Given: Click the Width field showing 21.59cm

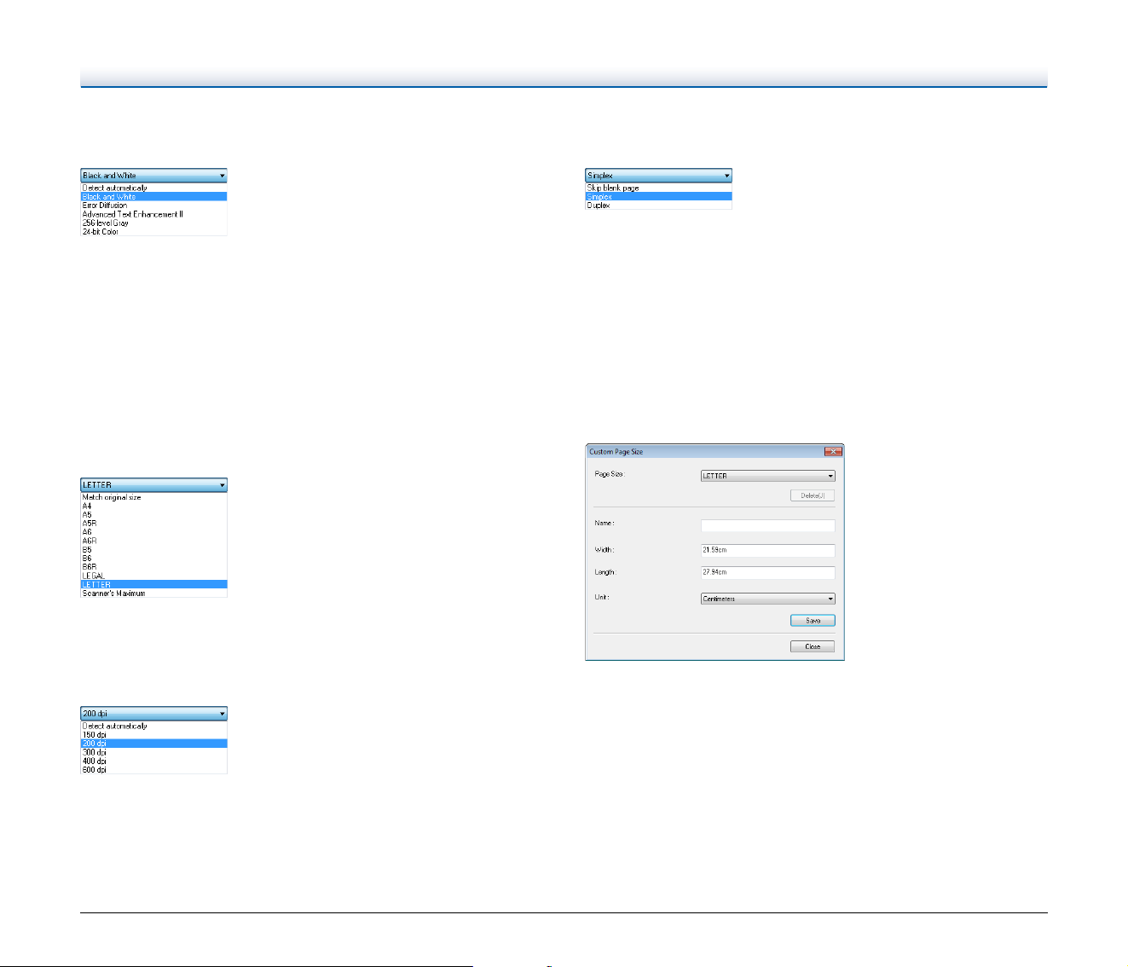Looking at the screenshot, I should click(x=767, y=550).
